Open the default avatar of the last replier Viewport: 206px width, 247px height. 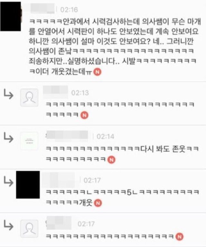click(29, 229)
